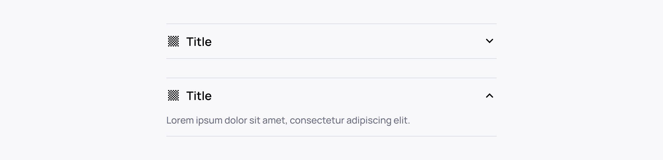Click the up chevron icon on the second row

[x=489, y=96]
